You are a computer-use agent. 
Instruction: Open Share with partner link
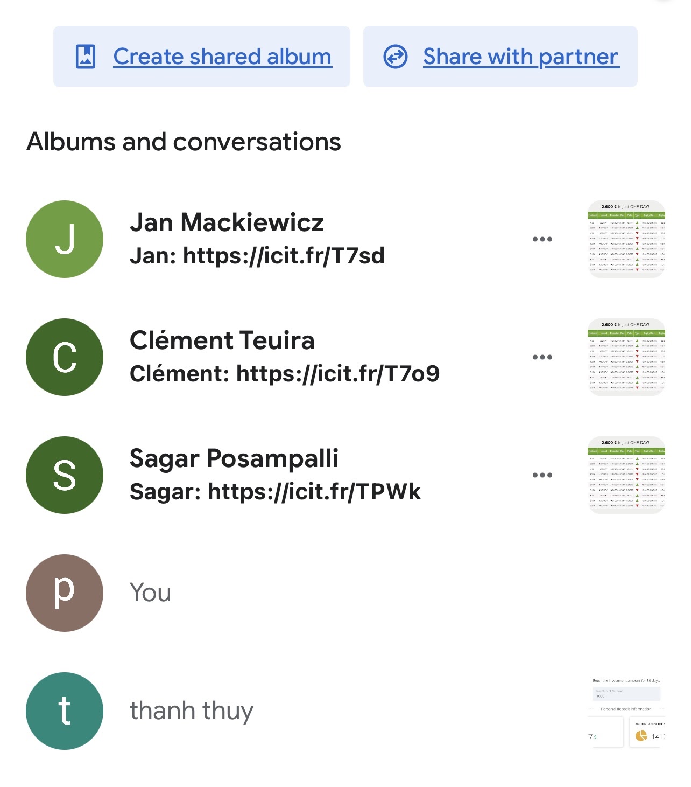tap(521, 57)
